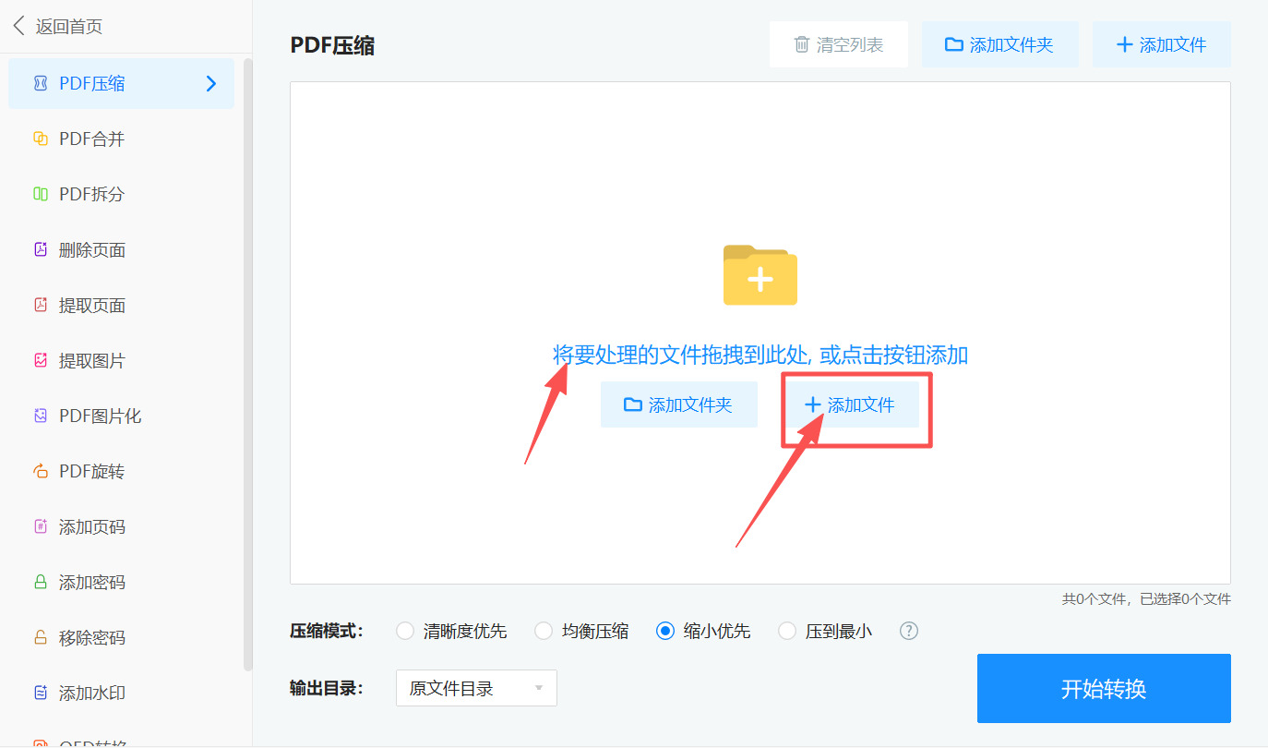Click the back arrow icon beside 返回首页
This screenshot has width=1268, height=748.
tap(19, 26)
